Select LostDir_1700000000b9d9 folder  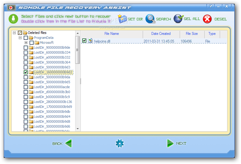[53, 107]
